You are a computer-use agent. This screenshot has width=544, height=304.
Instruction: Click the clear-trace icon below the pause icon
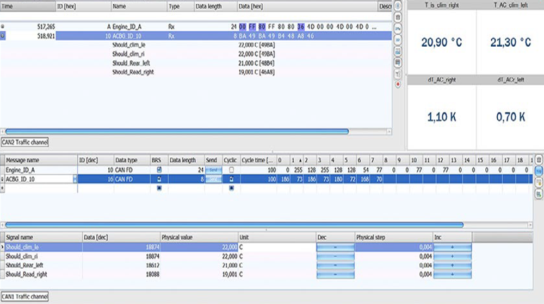398,17
